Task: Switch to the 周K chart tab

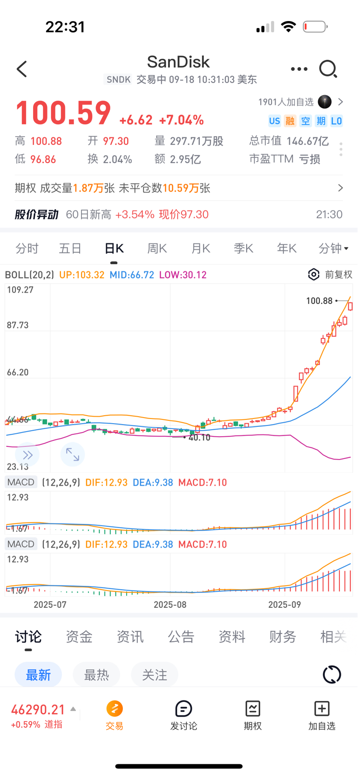Action: click(x=157, y=248)
